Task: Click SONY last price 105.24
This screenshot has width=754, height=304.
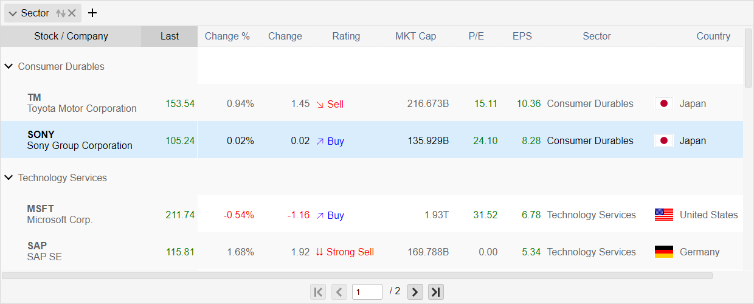Action: [180, 140]
